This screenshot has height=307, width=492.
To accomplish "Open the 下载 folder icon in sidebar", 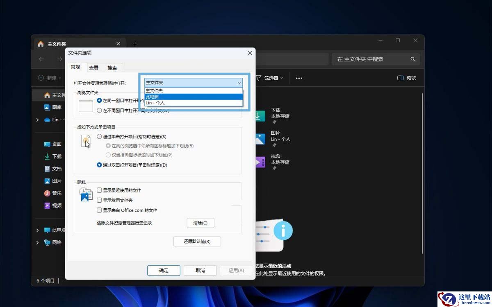I will [47, 156].
